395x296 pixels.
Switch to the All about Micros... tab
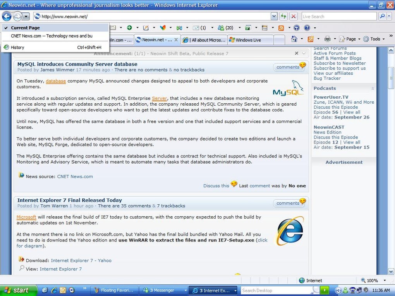click(204, 40)
